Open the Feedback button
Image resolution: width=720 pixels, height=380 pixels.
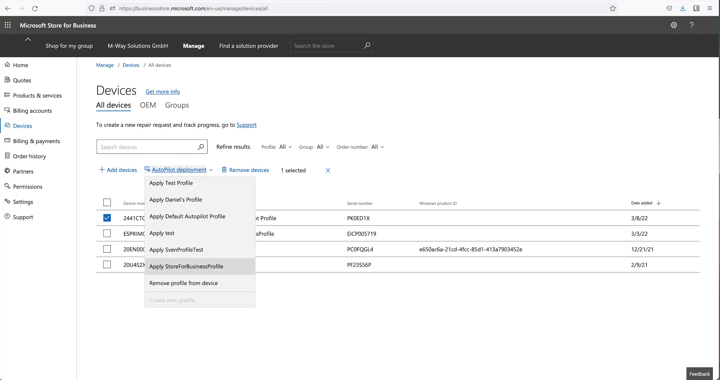tap(699, 373)
